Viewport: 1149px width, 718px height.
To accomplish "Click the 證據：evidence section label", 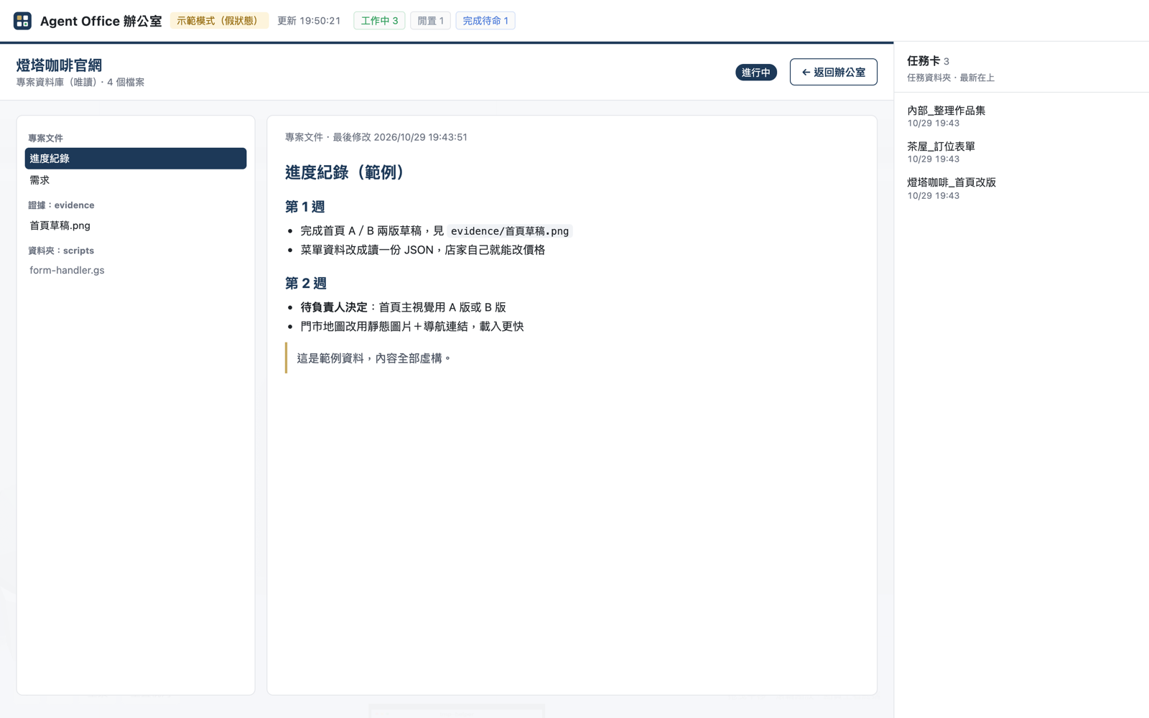I will click(61, 205).
